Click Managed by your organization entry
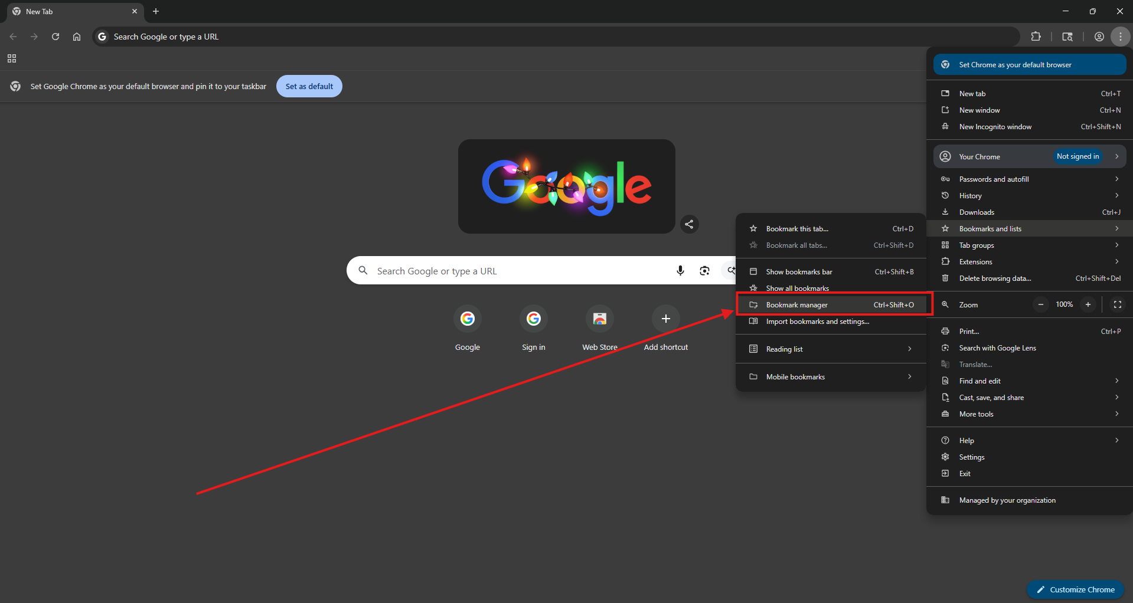 click(1030, 500)
